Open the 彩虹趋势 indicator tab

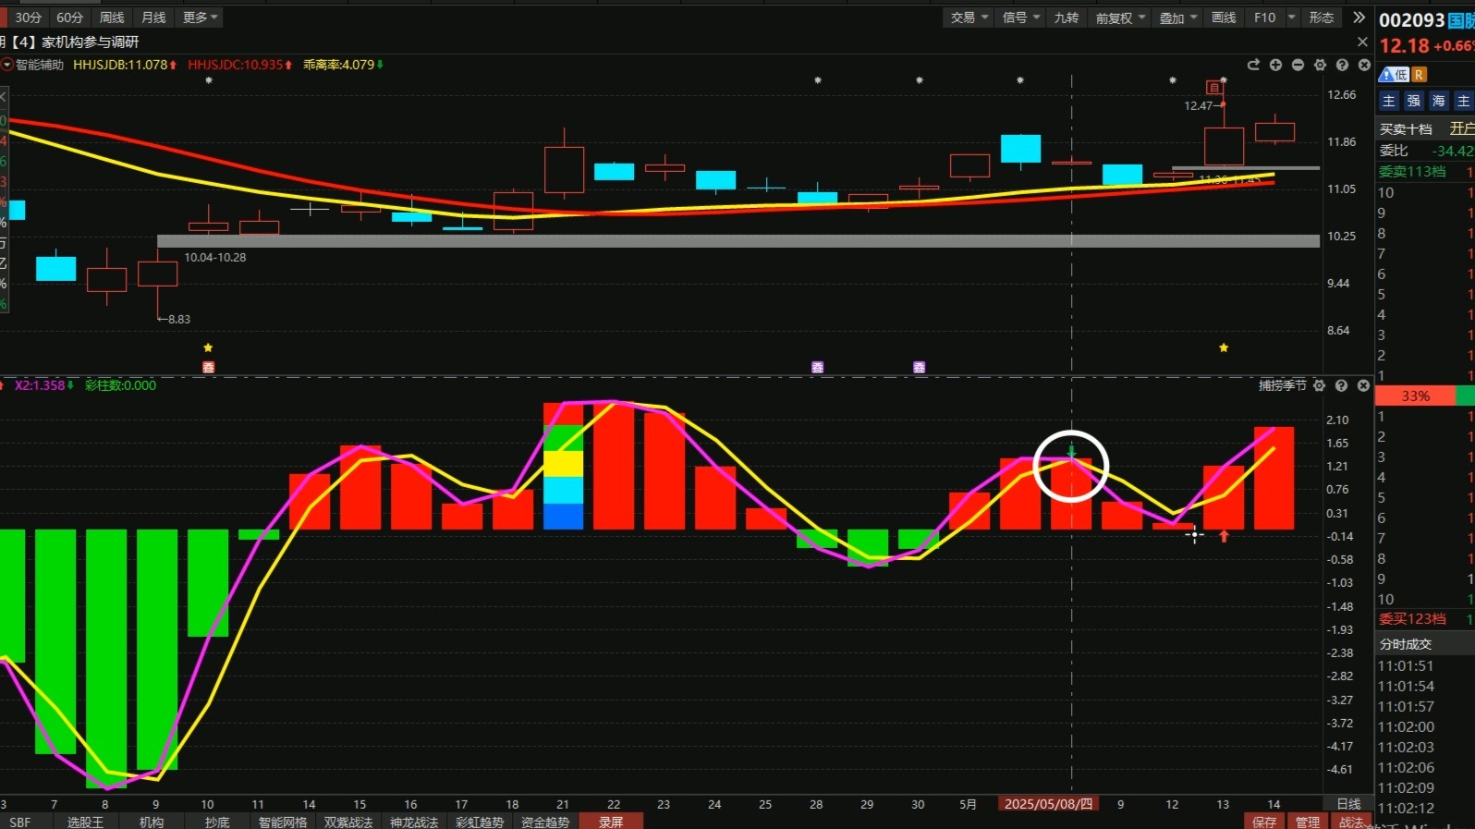pyautogui.click(x=480, y=822)
